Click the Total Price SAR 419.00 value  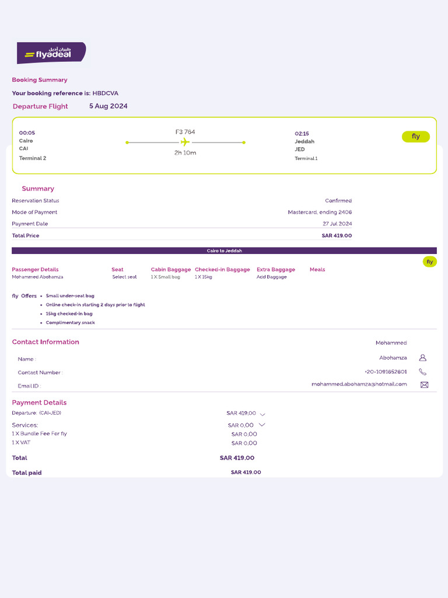(x=337, y=235)
